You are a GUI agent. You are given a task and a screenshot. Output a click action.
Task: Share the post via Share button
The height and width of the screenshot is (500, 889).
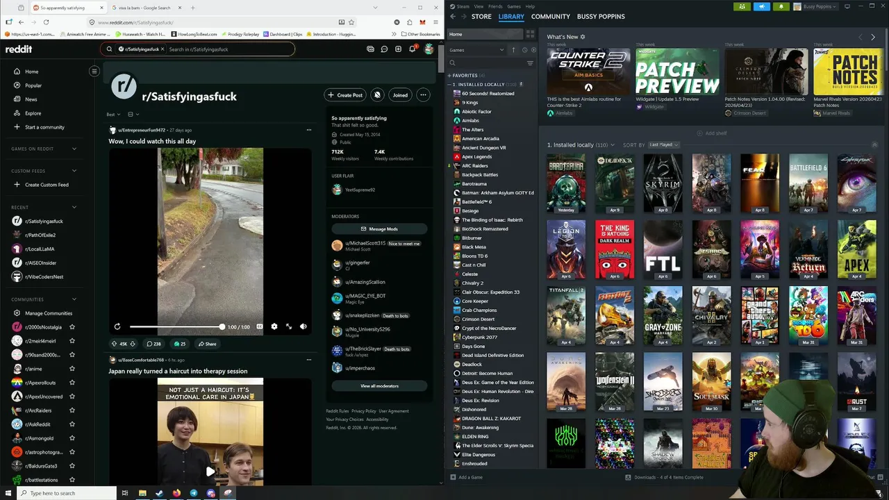(x=206, y=344)
